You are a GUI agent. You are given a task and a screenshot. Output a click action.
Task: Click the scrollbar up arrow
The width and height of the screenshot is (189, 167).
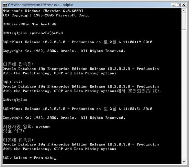[x=184, y=11]
